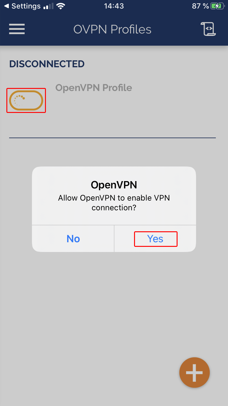228x406 pixels.
Task: Tap the Allow OpenVPN to enable message
Action: click(114, 203)
